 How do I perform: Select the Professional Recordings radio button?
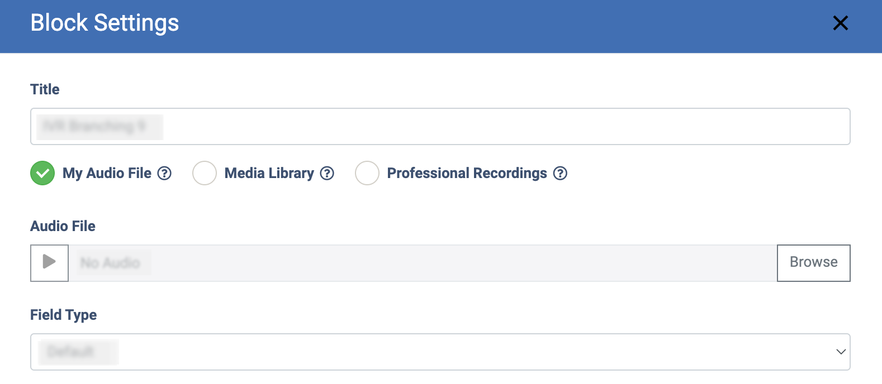367,173
